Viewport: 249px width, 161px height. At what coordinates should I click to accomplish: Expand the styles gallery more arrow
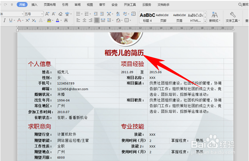[x=205, y=21]
